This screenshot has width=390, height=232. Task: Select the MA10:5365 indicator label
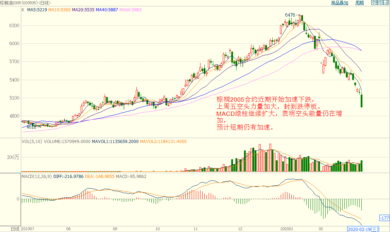(x=59, y=10)
